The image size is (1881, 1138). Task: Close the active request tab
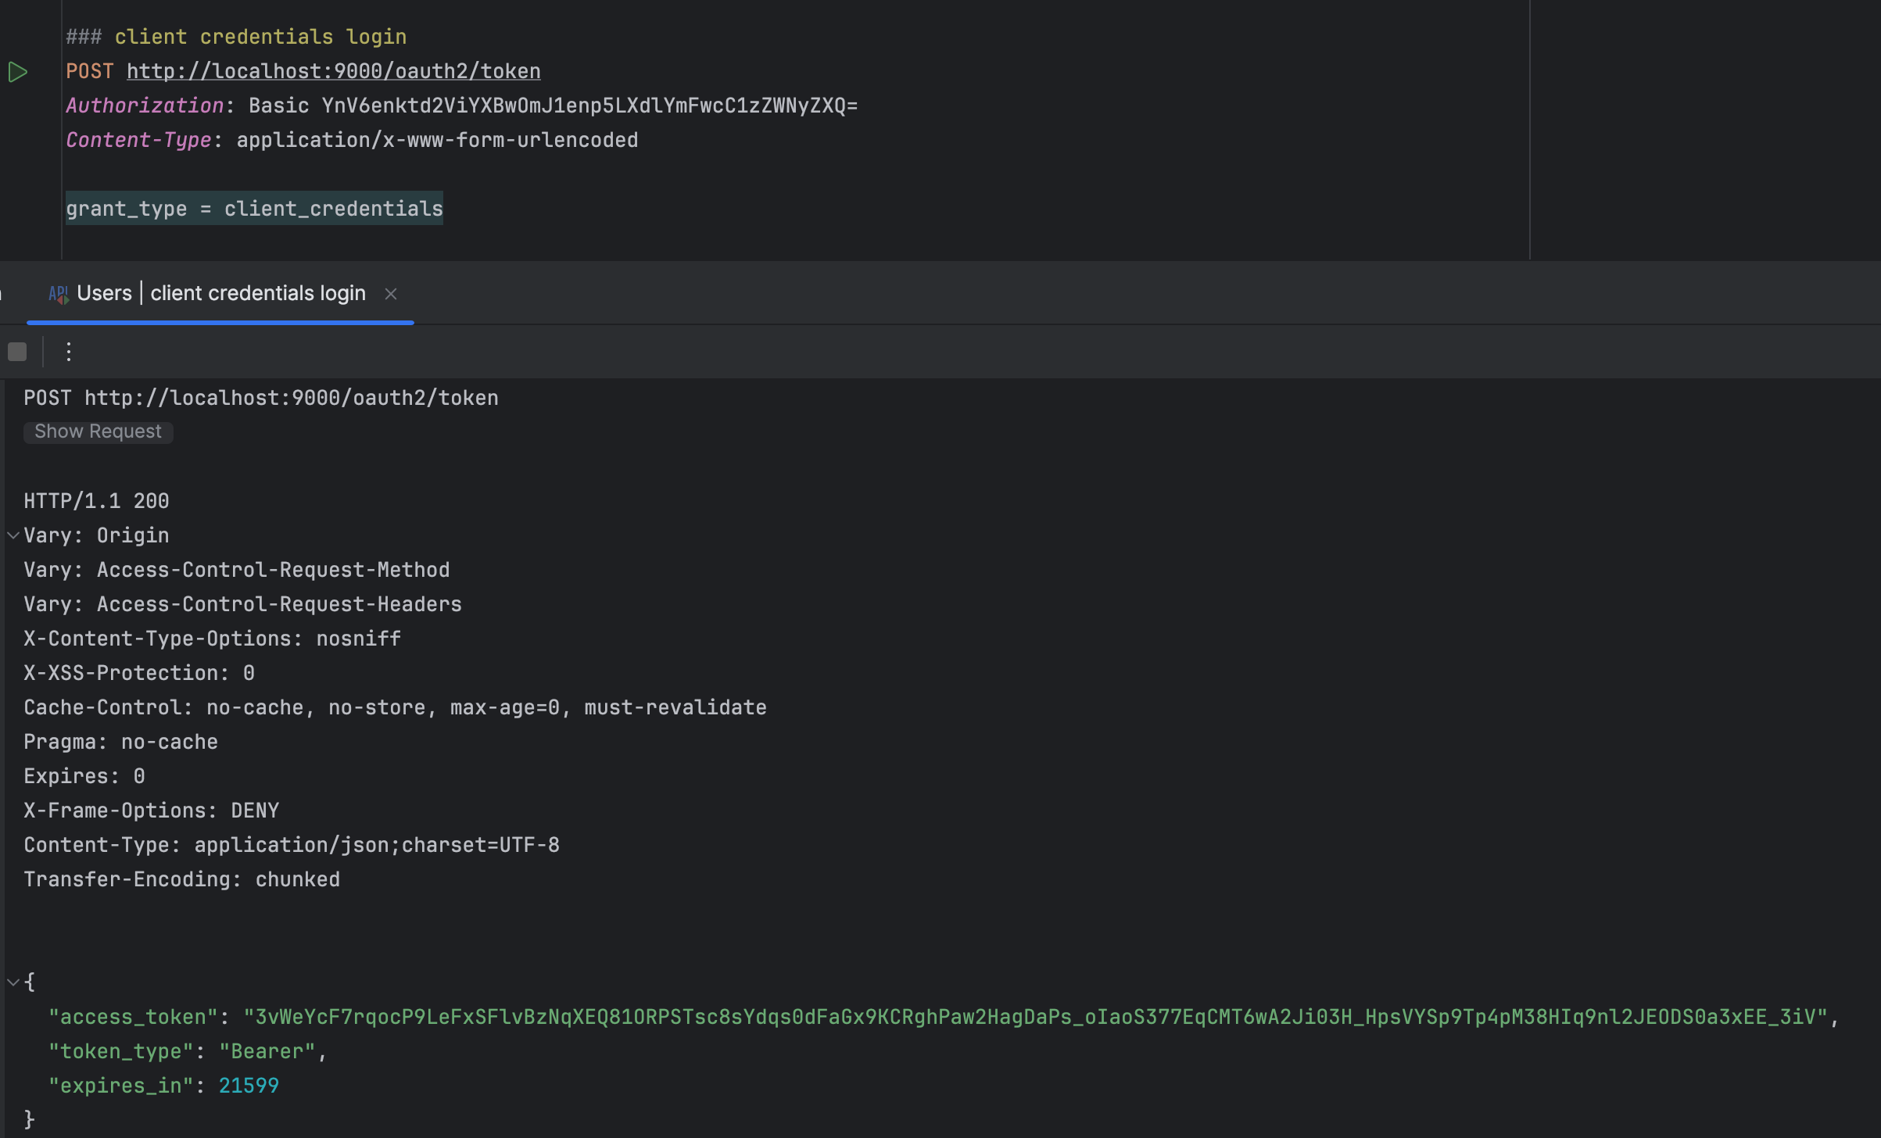(x=389, y=293)
